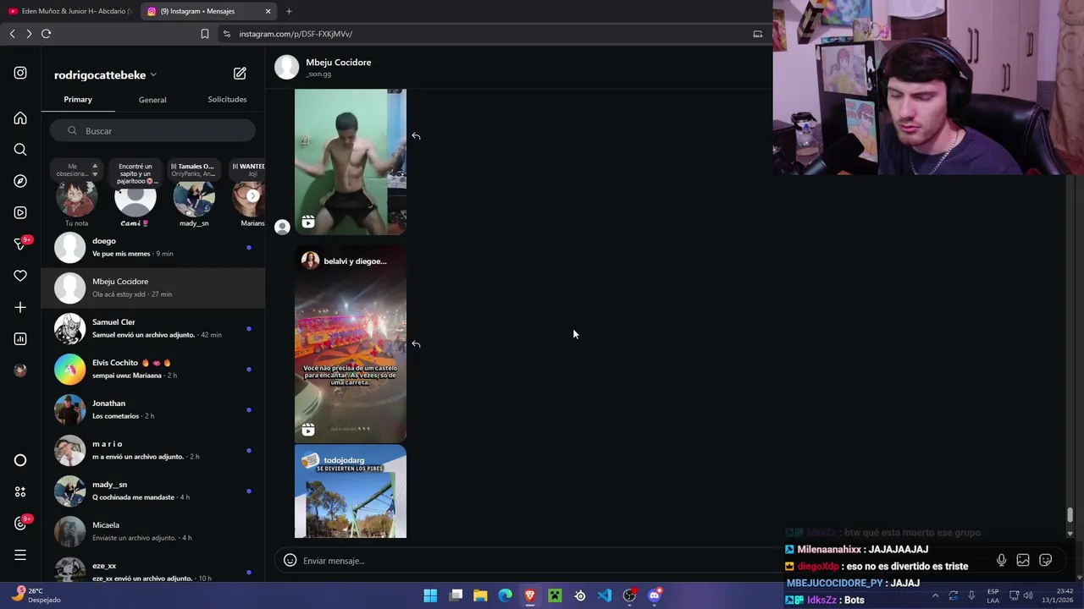Open the Micaela conversation
Screen dimensions: 1084x609
click(x=152, y=531)
